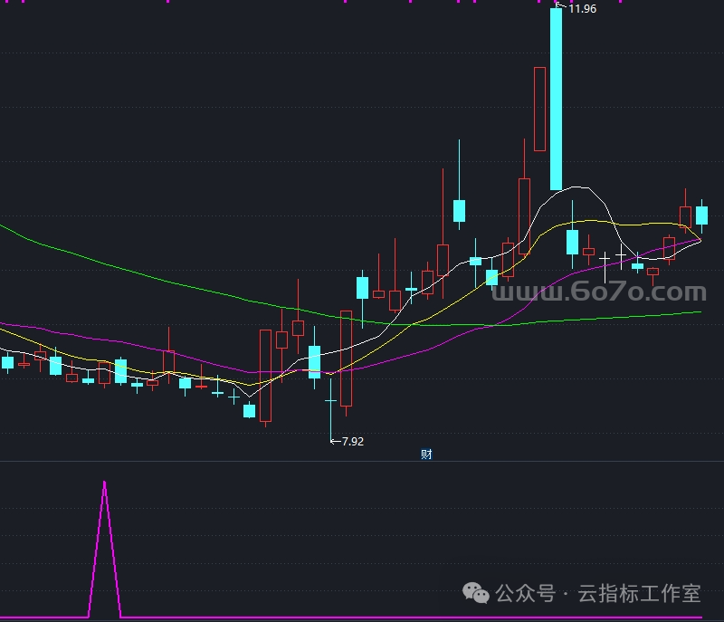The height and width of the screenshot is (622, 724).
Task: Click the peak of the magenta indicator spike
Action: coord(105,483)
